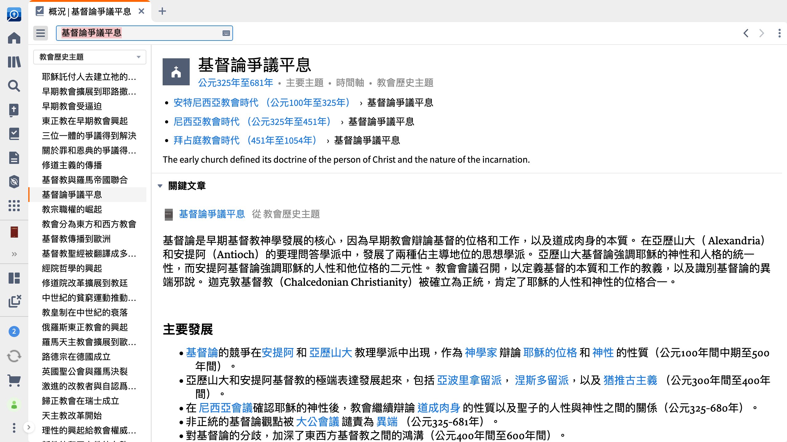Image resolution: width=787 pixels, height=442 pixels.
Task: Click the Search magnifier sidebar icon
Action: click(14, 86)
